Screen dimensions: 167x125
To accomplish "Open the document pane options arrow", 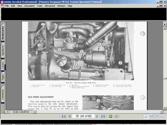I will (x=165, y=25).
